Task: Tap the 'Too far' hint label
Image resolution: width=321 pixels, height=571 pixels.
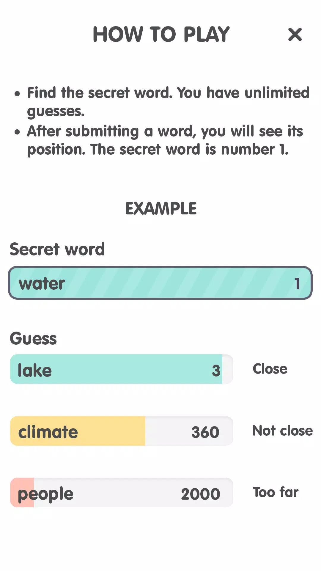Action: (276, 492)
